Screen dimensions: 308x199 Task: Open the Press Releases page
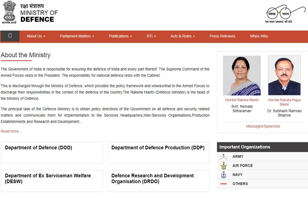tap(222, 36)
